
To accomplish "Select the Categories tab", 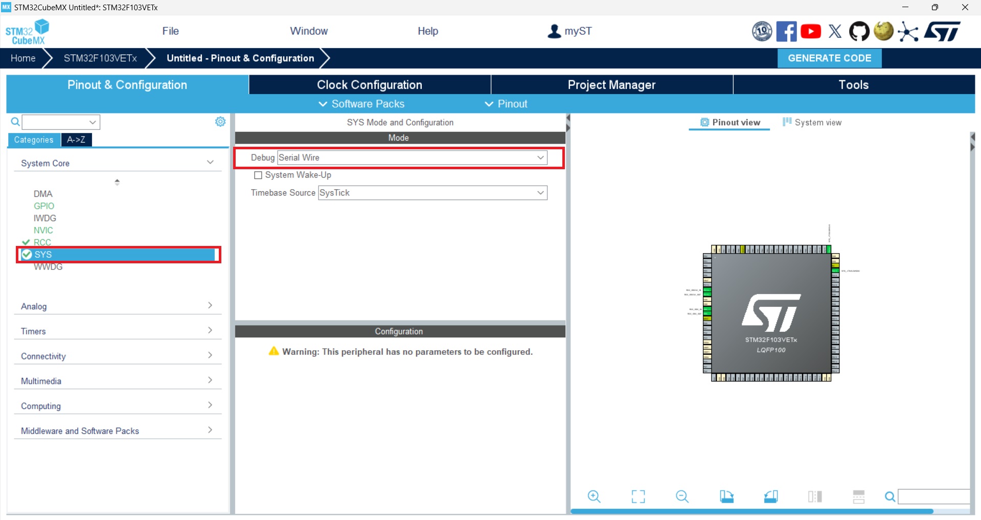I will point(34,140).
